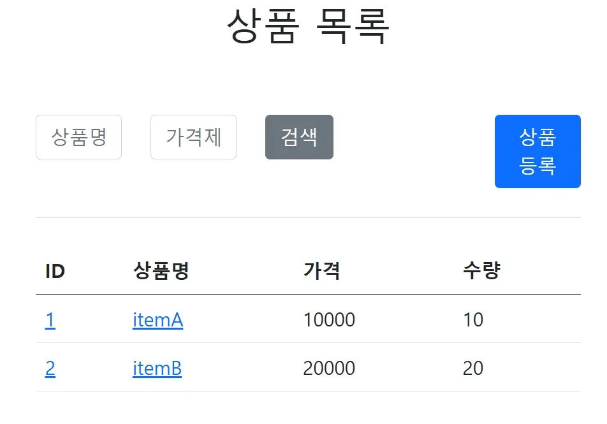
Task: Click the 상품명 column header in table
Action: pos(161,271)
